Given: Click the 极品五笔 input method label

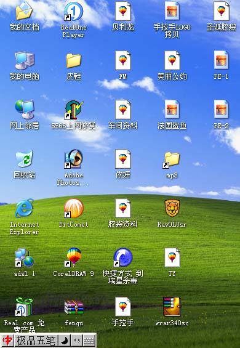Looking at the screenshot, I should point(36,341).
